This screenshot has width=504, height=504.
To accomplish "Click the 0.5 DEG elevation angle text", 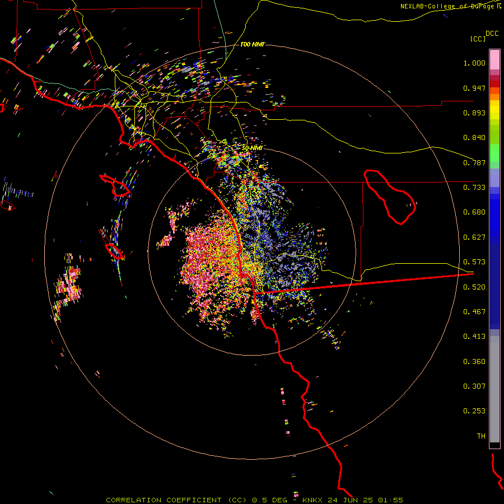I will click(269, 500).
